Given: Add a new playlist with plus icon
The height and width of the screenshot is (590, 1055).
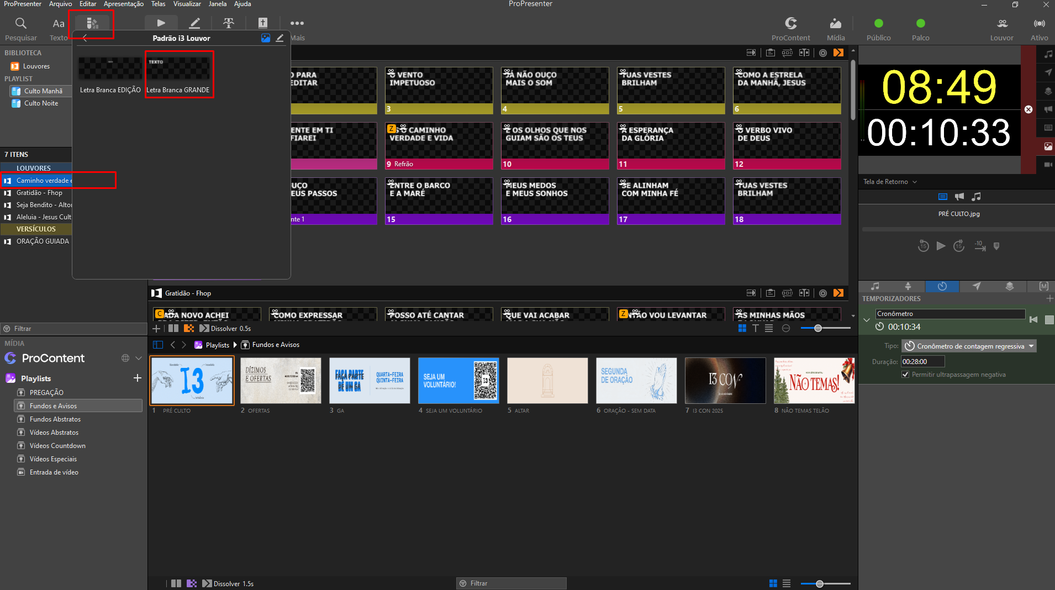Looking at the screenshot, I should (x=138, y=378).
